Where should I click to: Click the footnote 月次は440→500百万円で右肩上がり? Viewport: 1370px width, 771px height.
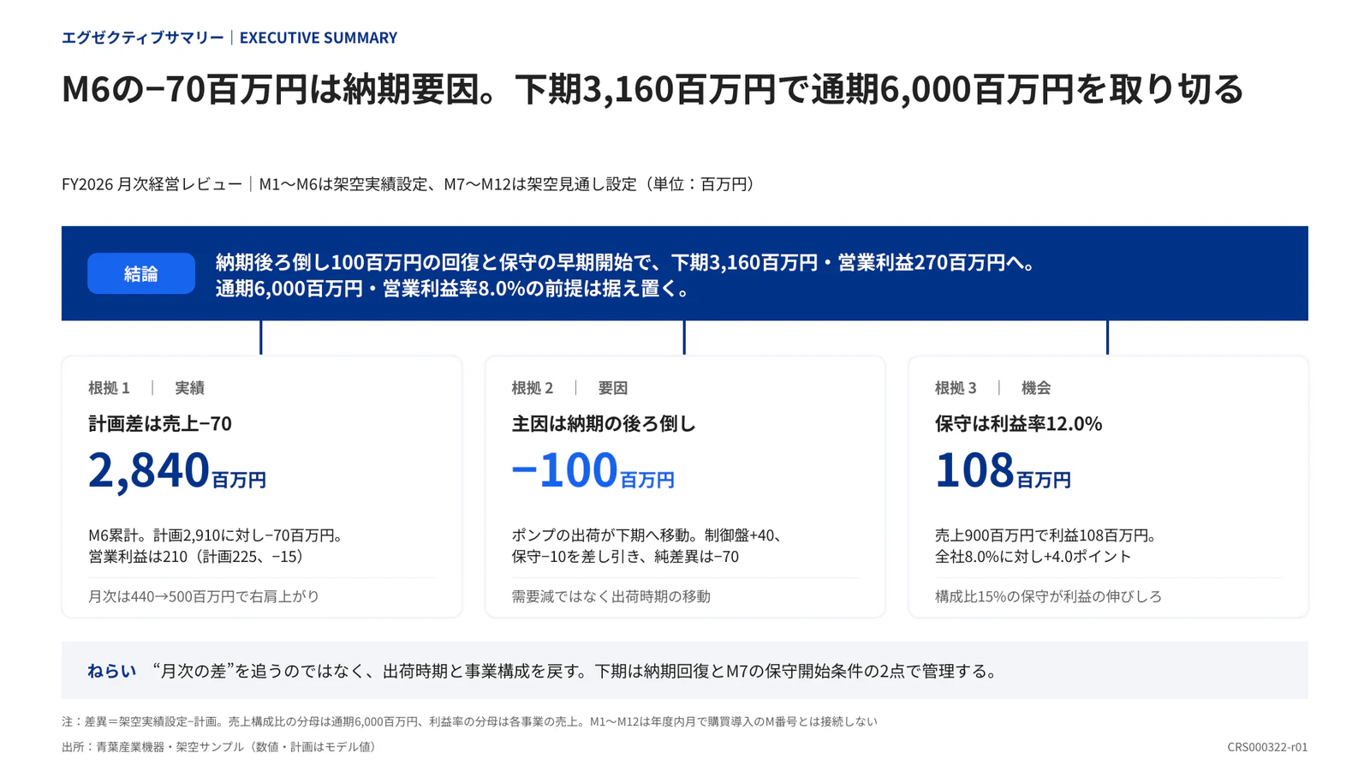(204, 596)
